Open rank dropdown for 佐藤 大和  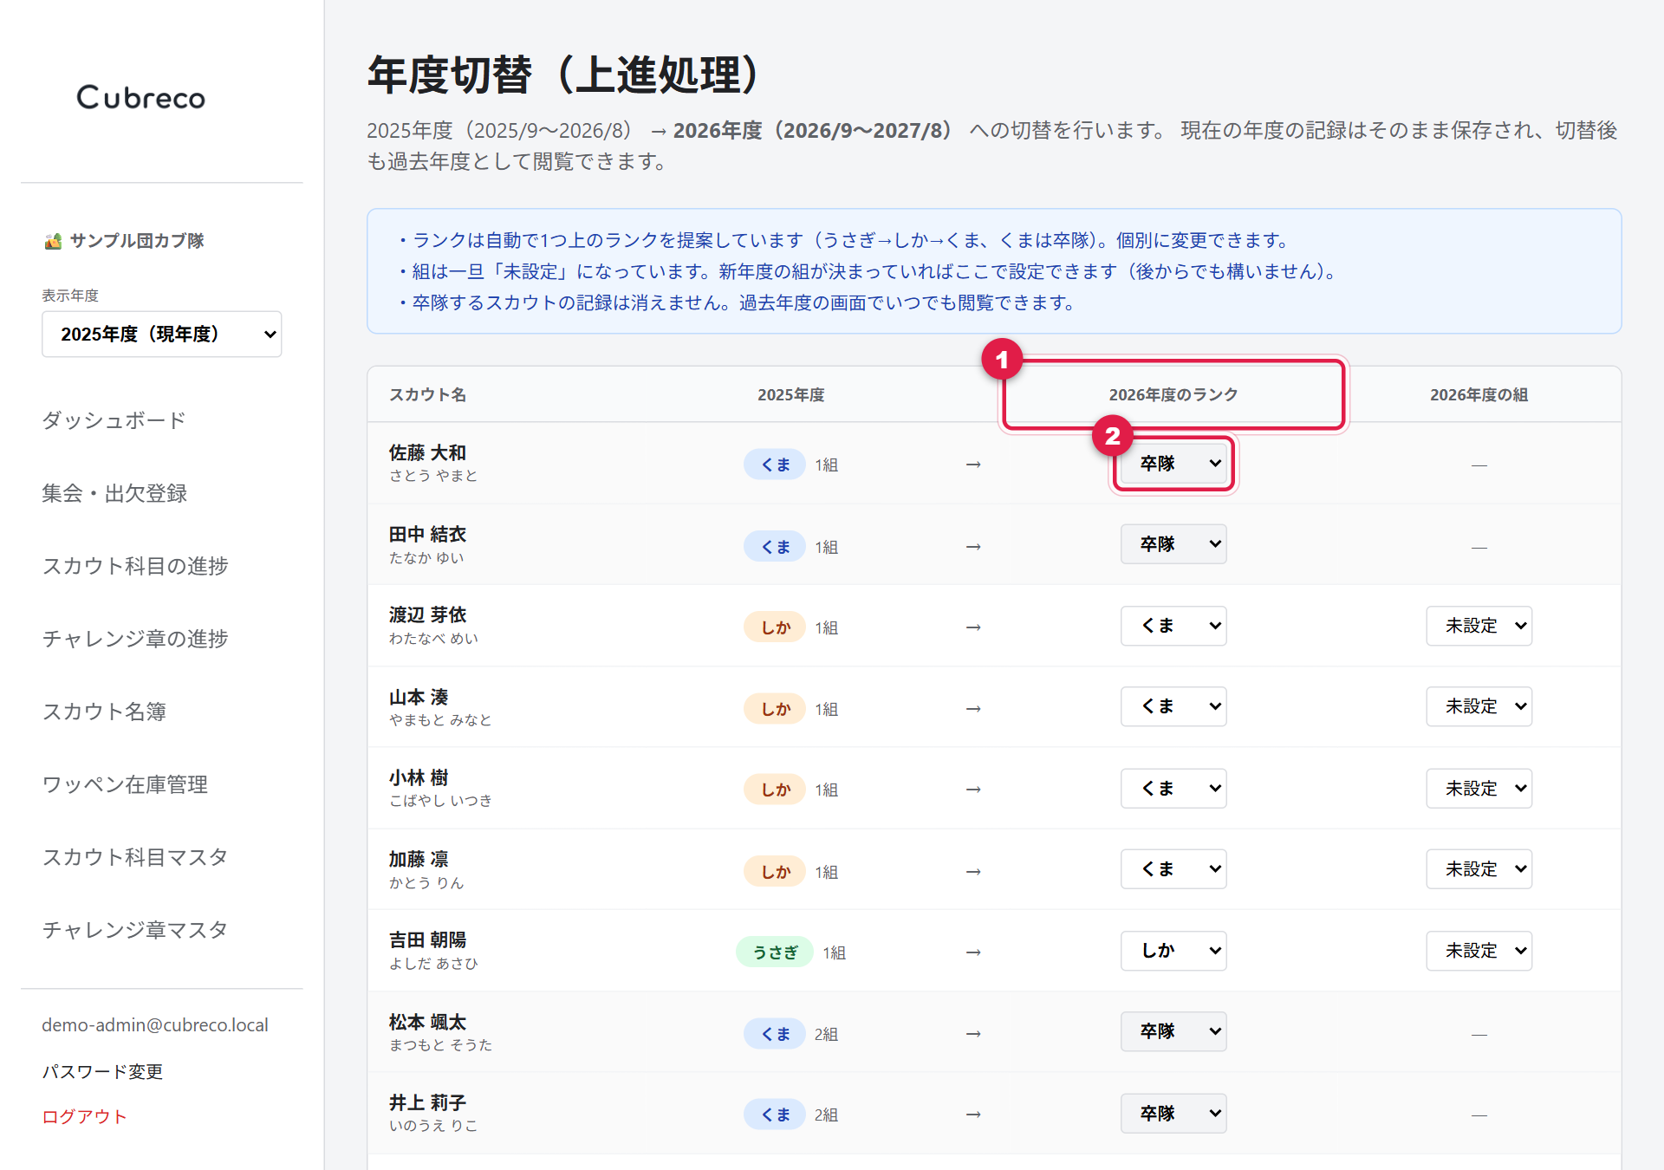tap(1173, 464)
